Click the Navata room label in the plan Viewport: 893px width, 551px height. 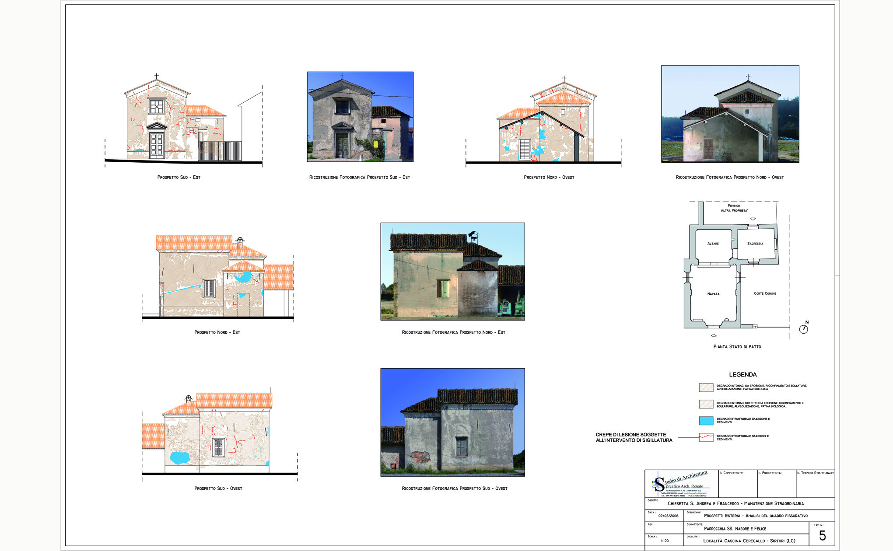(x=713, y=294)
